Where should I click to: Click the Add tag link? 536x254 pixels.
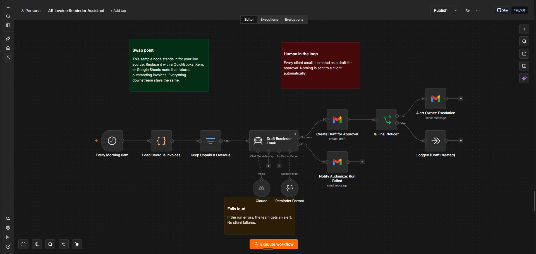pyautogui.click(x=118, y=11)
